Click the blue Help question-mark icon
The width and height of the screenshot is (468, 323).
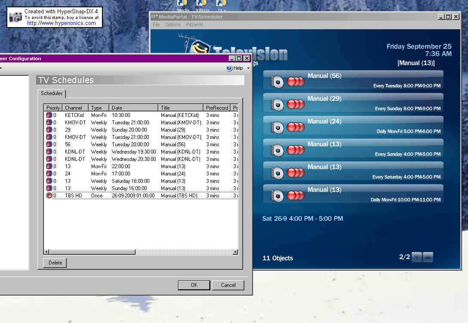229,68
